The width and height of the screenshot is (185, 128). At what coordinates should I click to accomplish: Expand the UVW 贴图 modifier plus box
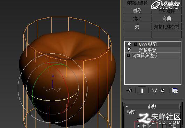click(135, 44)
